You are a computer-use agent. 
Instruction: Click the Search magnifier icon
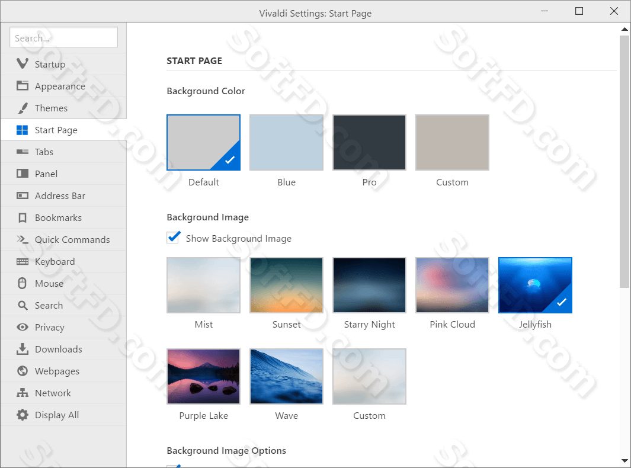[23, 306]
